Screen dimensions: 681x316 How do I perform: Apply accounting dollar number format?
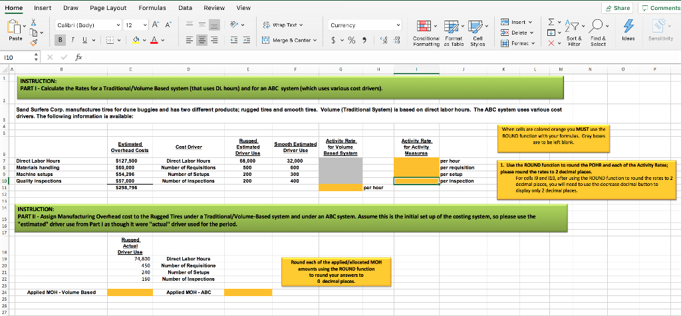point(334,40)
